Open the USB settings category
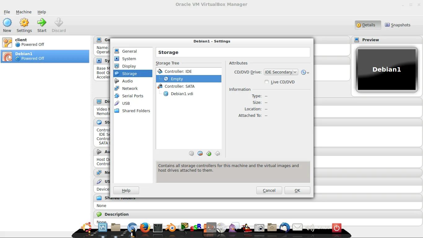 pos(125,103)
